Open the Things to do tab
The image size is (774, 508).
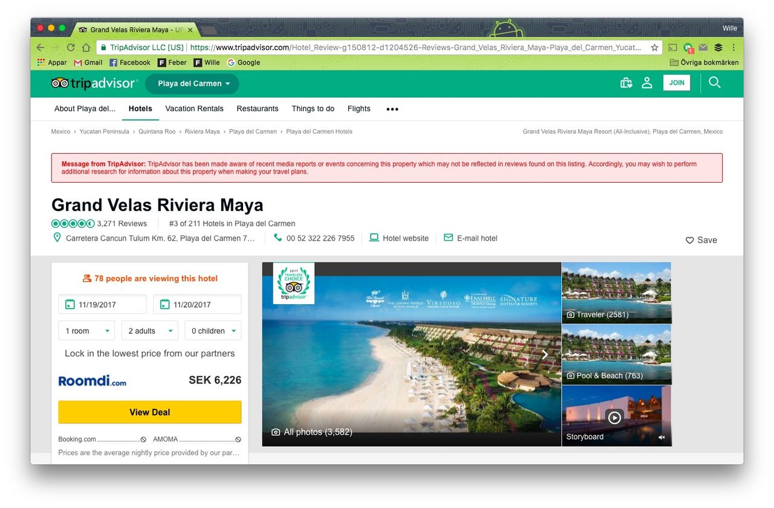coord(313,109)
